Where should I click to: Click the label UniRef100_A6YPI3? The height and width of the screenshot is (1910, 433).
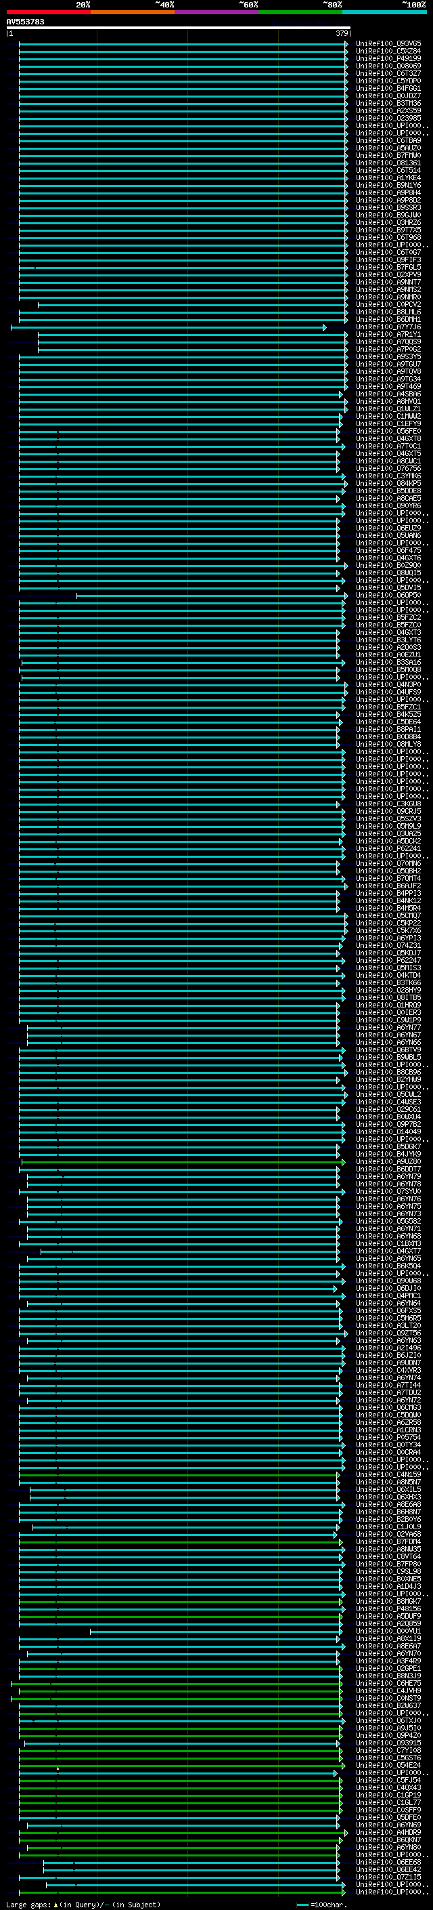388,938
